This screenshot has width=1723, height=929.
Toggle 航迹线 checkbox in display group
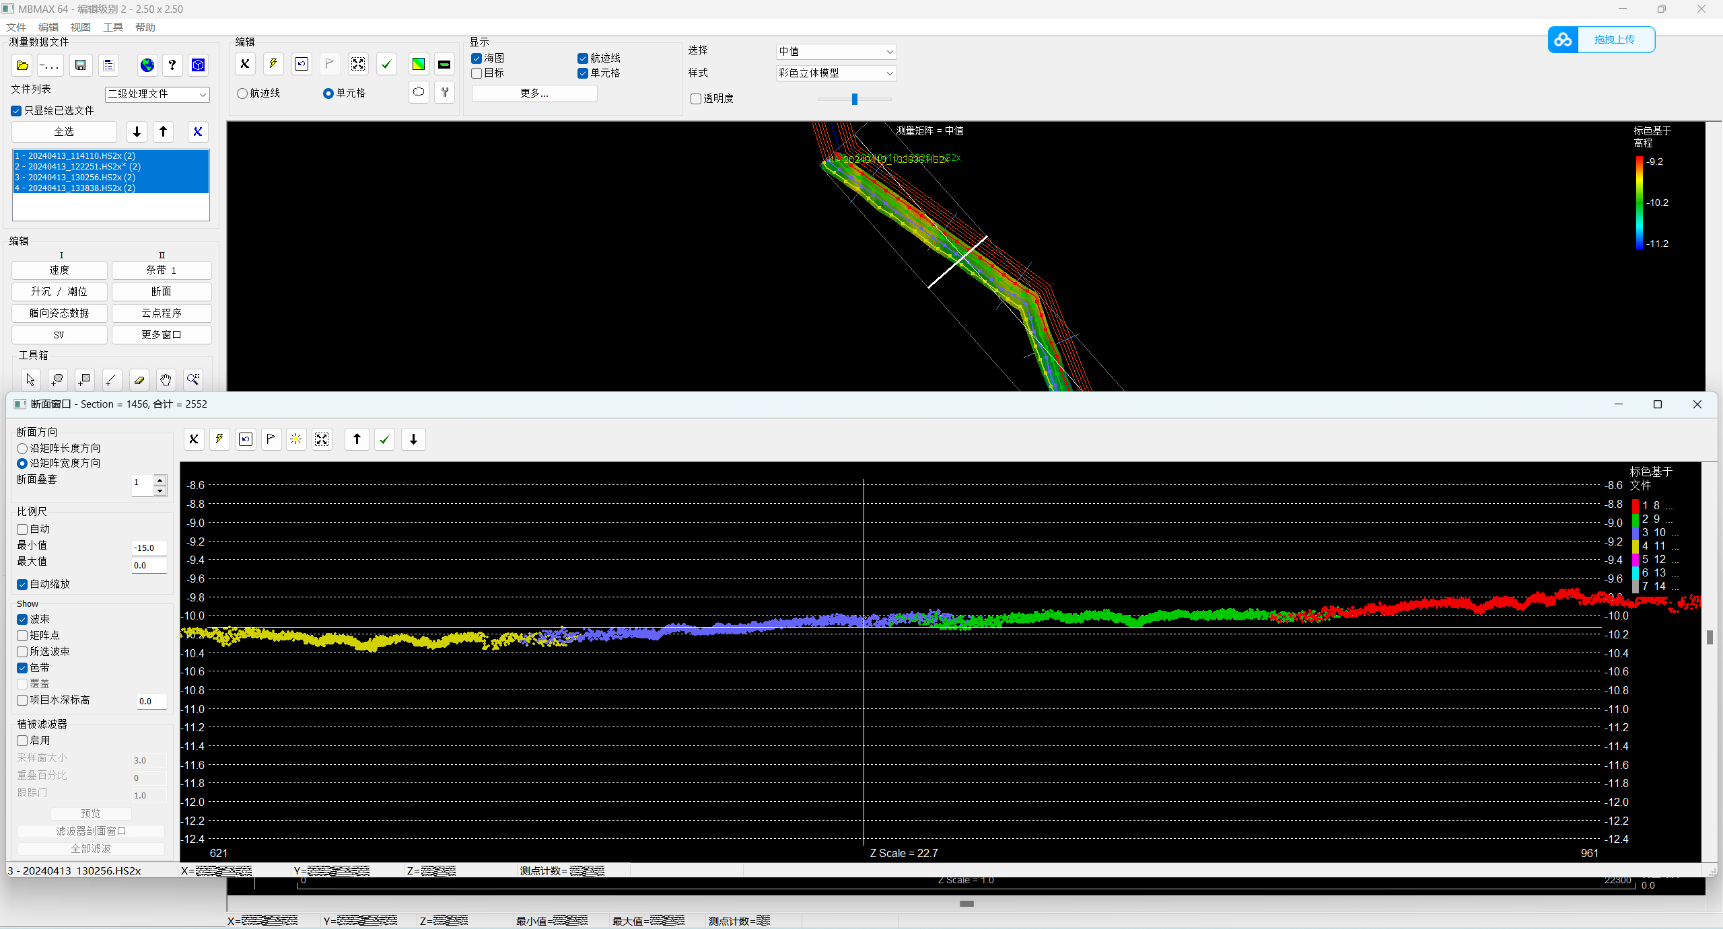583,59
